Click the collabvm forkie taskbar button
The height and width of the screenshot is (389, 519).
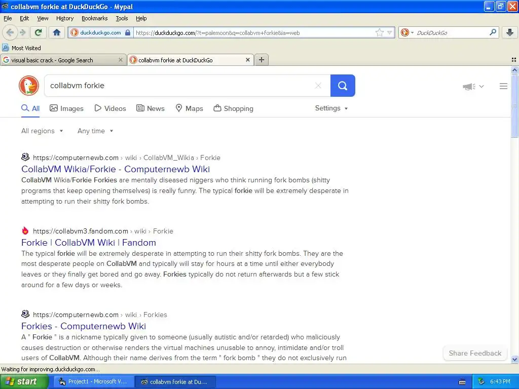coord(175,382)
